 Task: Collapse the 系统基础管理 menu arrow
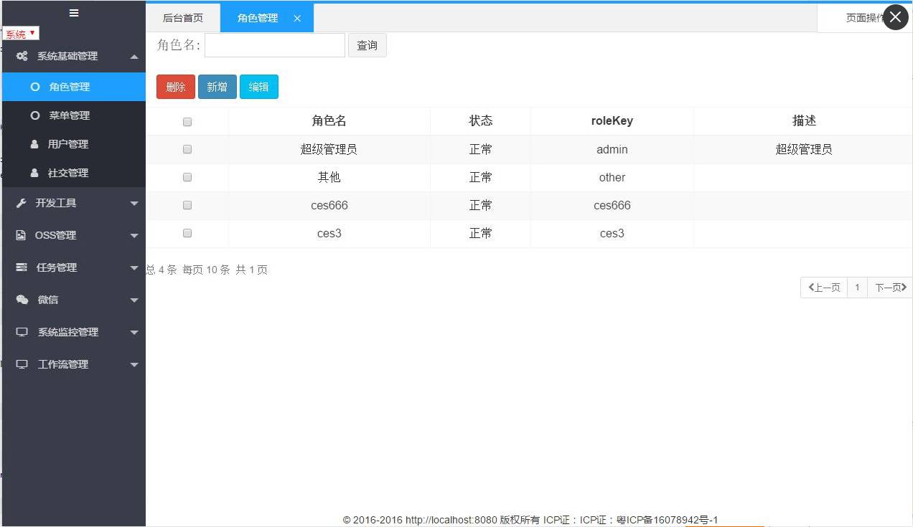click(x=134, y=57)
